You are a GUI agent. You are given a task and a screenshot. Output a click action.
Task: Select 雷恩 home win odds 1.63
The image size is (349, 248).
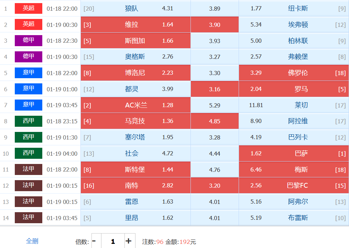point(135,202)
